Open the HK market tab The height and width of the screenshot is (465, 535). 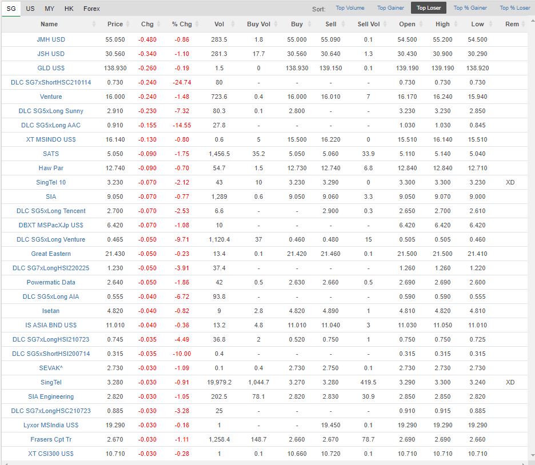69,9
